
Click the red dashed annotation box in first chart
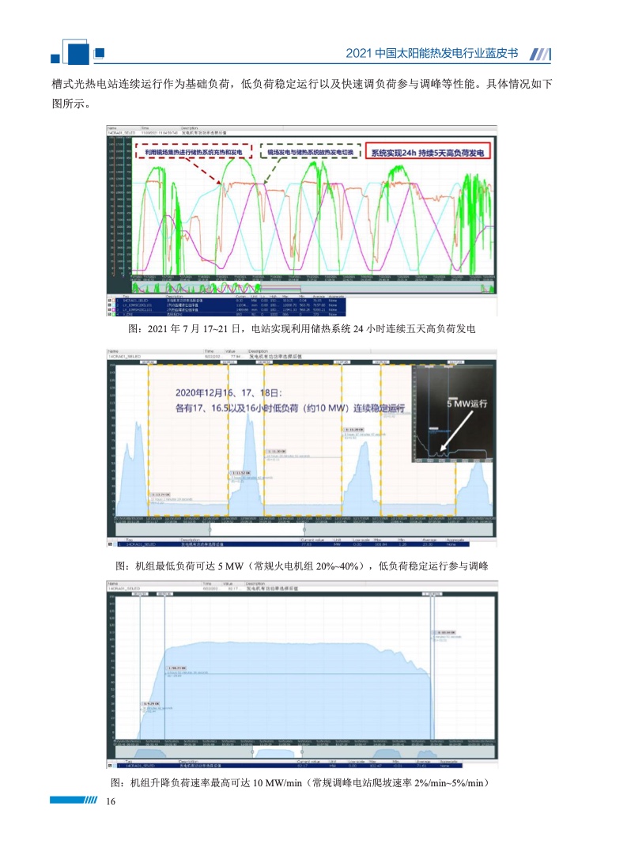pos(193,149)
